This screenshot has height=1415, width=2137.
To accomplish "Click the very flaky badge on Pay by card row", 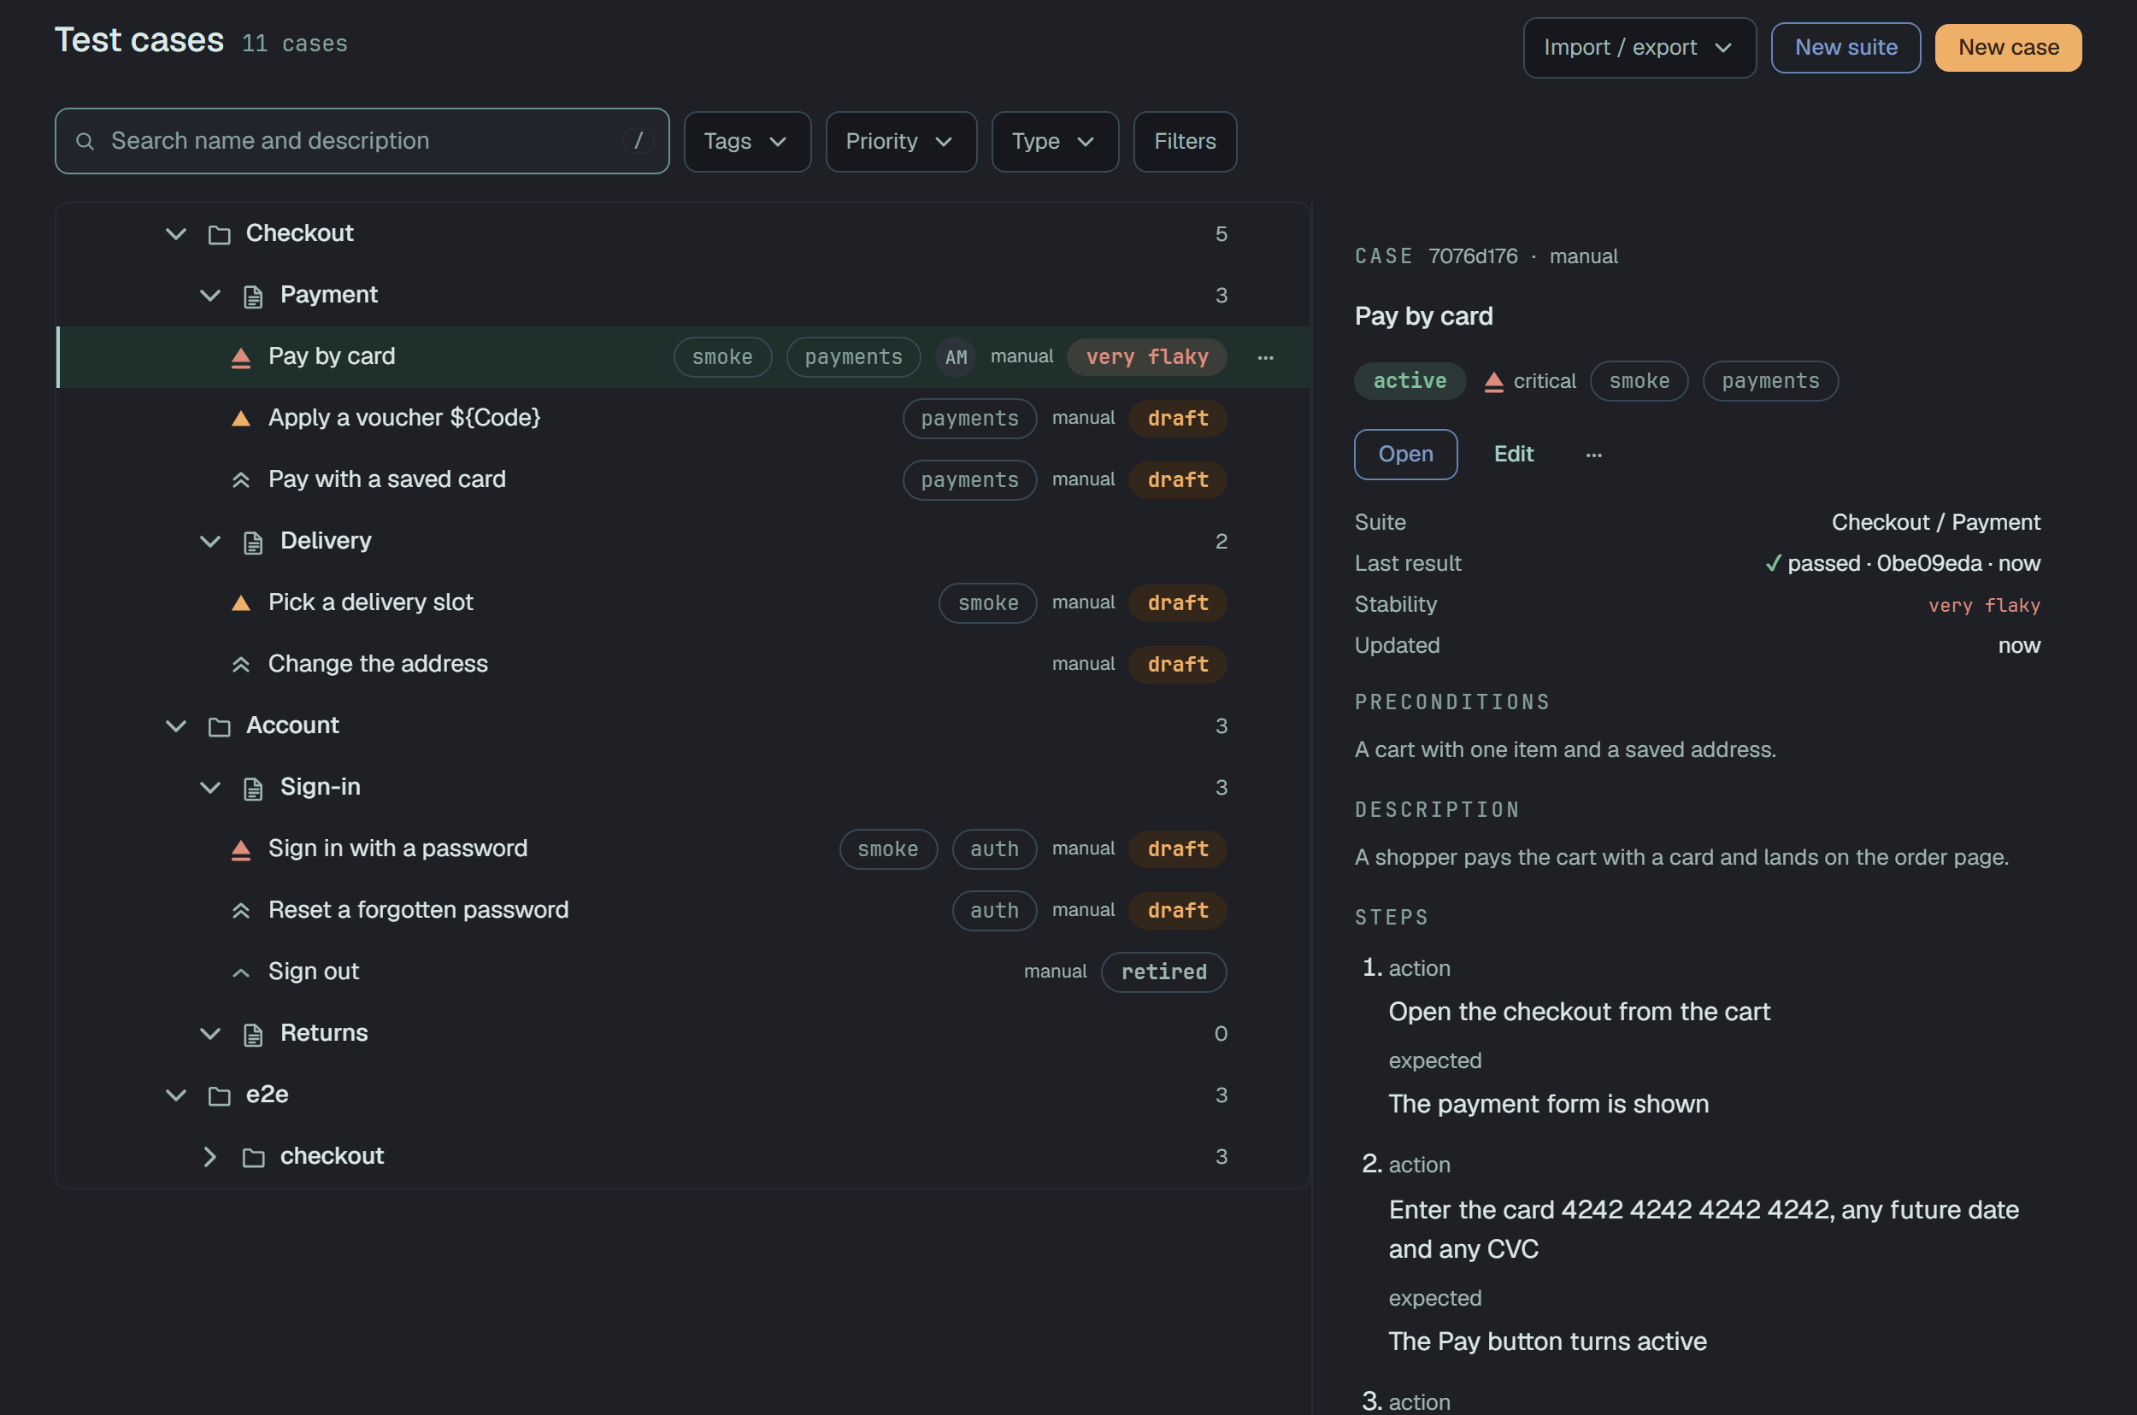I will pyautogui.click(x=1146, y=357).
